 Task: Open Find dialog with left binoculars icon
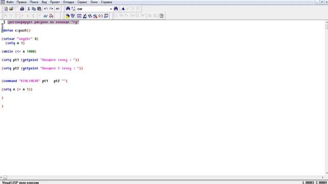pos(68,9)
